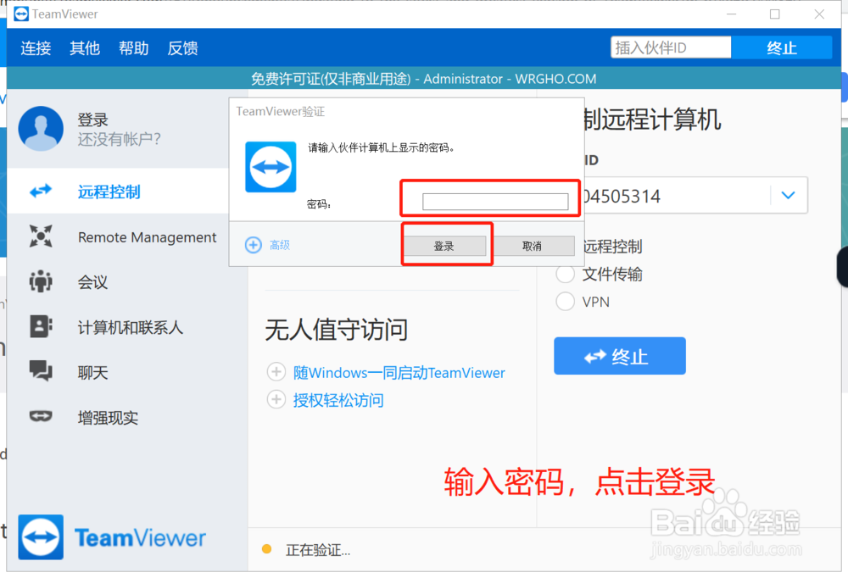The width and height of the screenshot is (848, 578).
Task: Click plus icon for 随Windows一同启动TeamViewer
Action: (x=276, y=372)
